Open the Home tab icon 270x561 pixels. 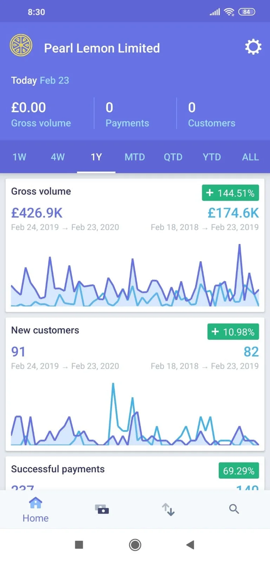click(35, 503)
